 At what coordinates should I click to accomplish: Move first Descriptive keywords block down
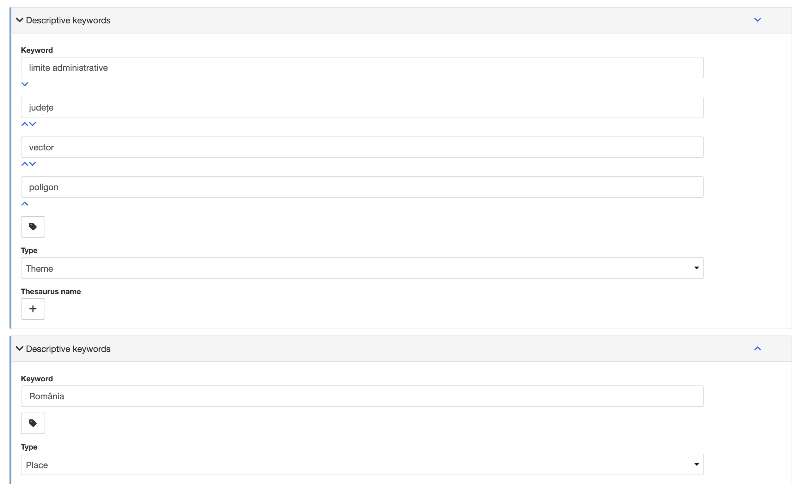pyautogui.click(x=757, y=20)
